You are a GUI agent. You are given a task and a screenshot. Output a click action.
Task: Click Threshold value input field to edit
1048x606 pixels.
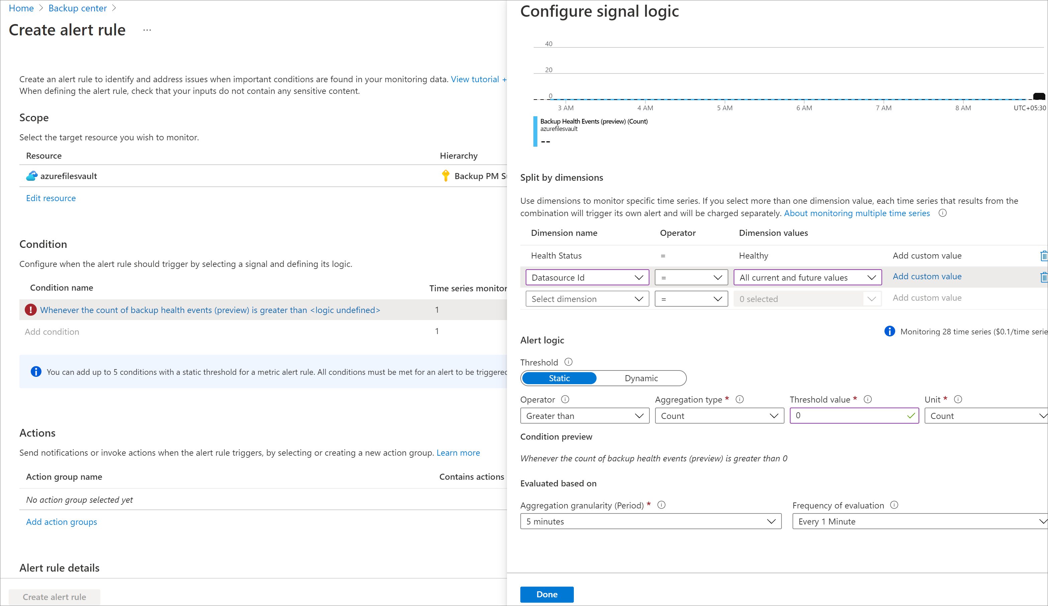coord(854,416)
